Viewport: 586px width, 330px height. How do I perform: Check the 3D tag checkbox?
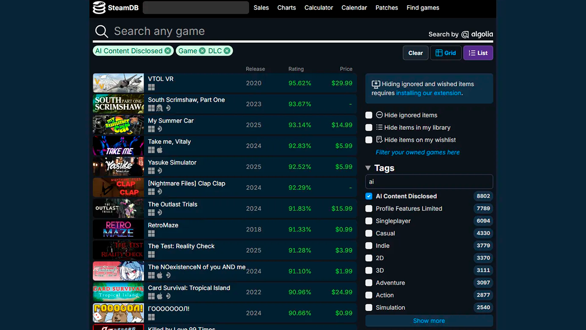click(369, 270)
